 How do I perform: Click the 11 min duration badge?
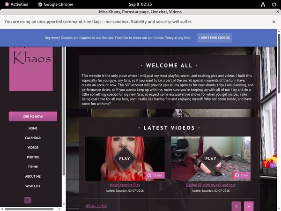pos(155,175)
